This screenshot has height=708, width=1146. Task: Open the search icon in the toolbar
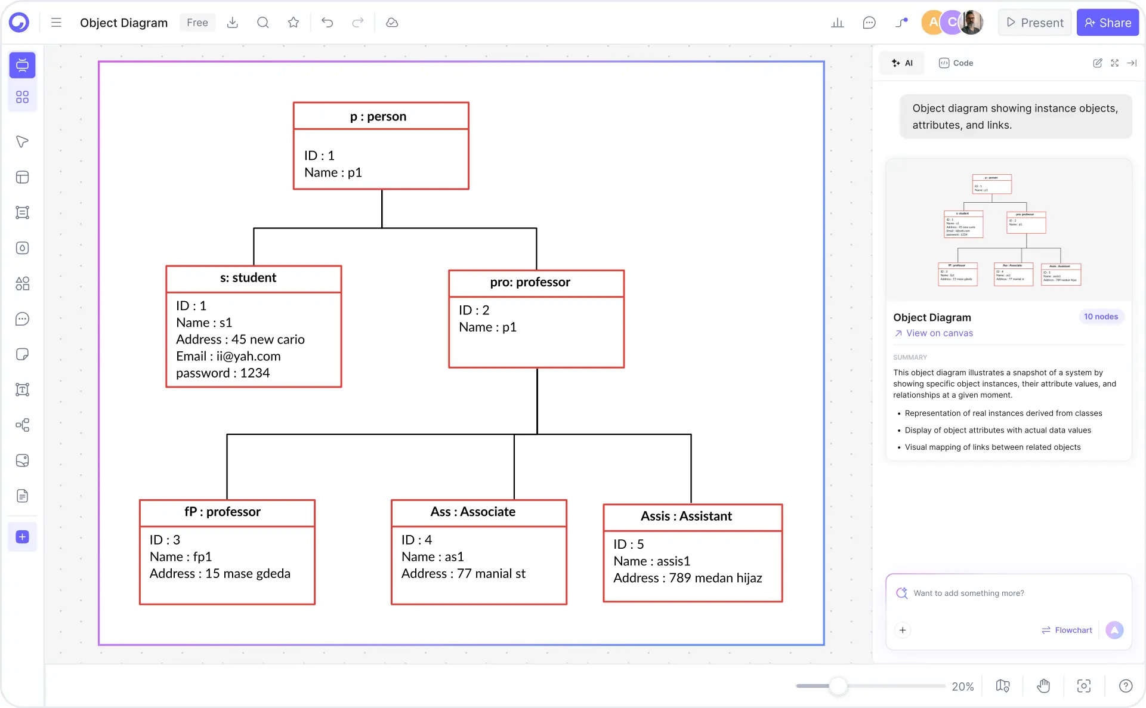(262, 22)
